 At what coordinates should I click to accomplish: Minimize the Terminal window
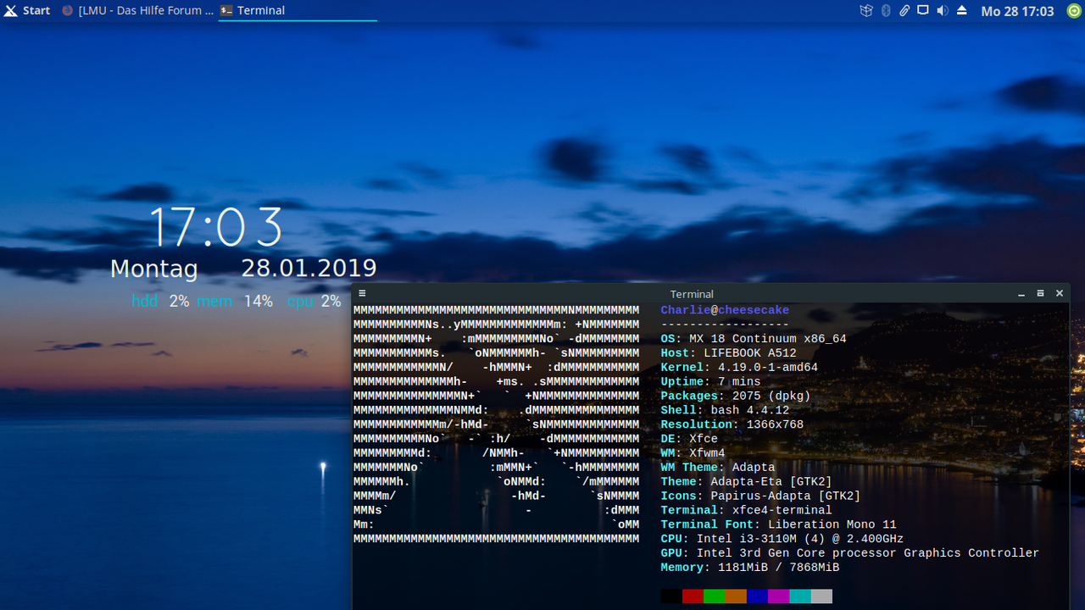point(1022,294)
